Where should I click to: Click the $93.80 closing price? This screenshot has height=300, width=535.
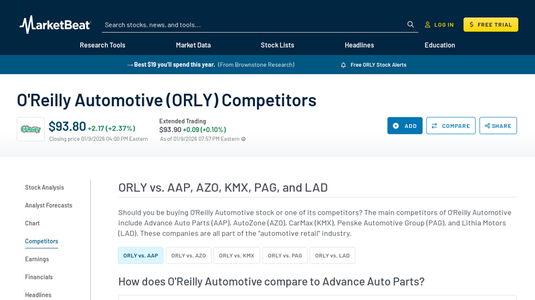pos(68,127)
